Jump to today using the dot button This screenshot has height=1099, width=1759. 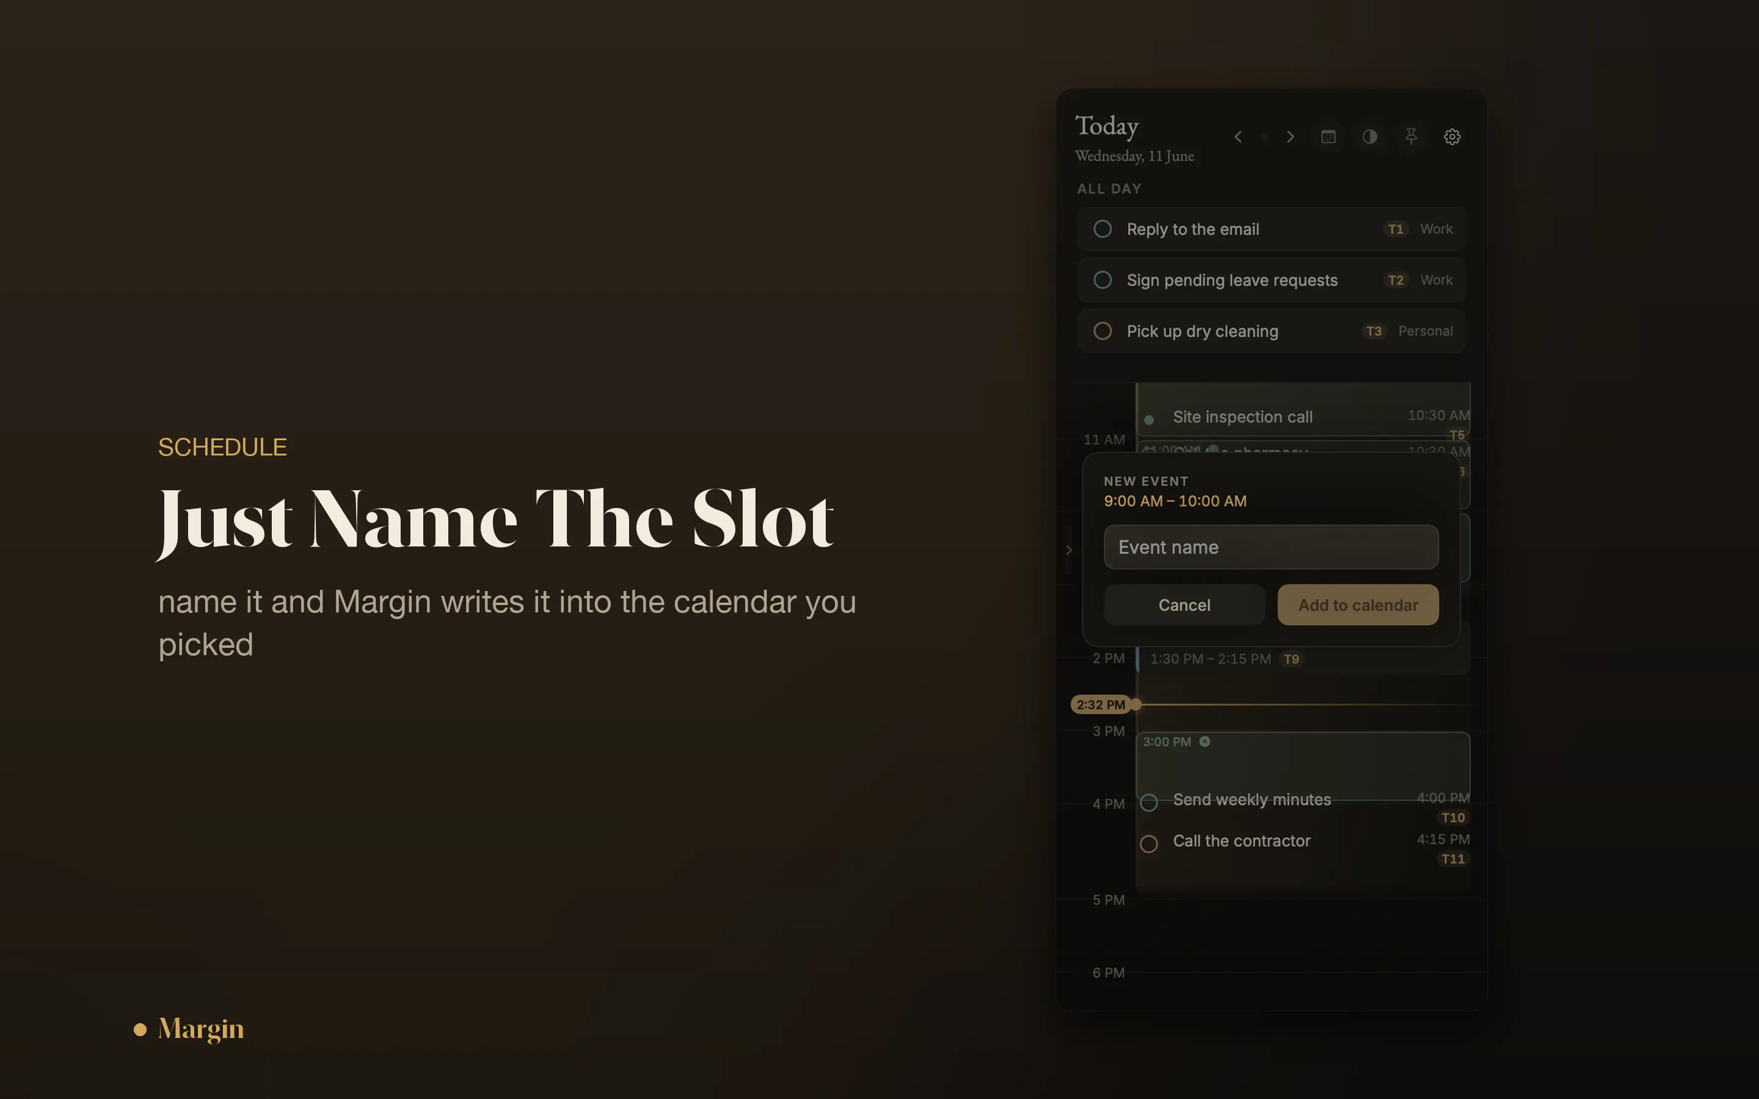pos(1264,137)
